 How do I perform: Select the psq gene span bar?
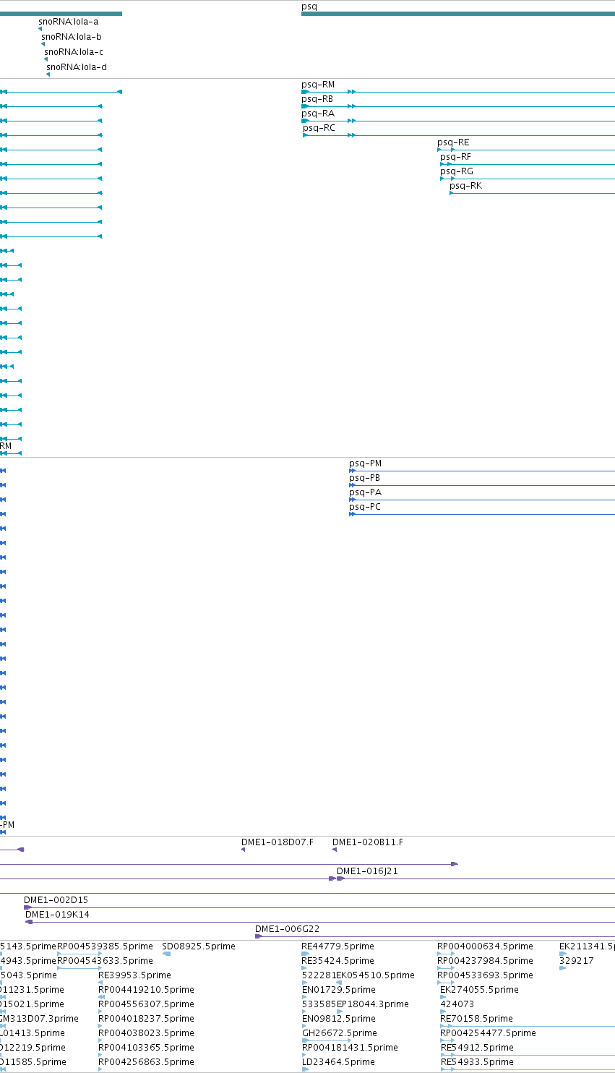click(x=458, y=14)
